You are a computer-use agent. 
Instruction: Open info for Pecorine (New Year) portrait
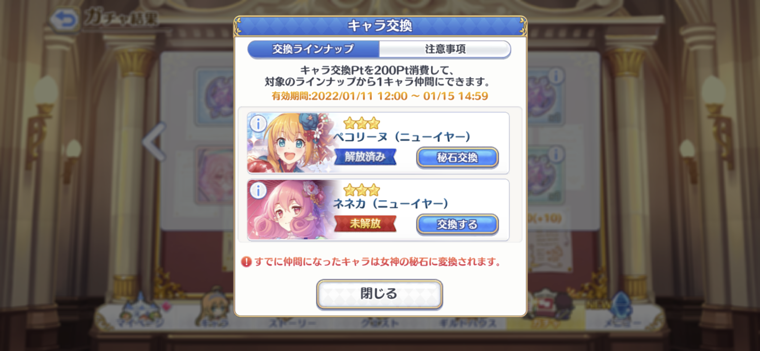point(258,123)
